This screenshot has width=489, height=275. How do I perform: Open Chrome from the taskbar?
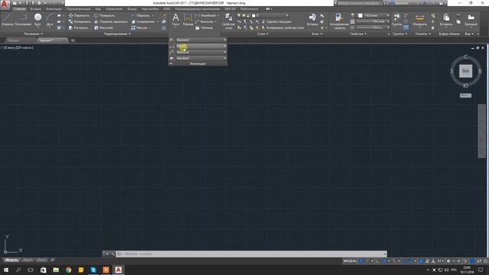click(x=68, y=270)
